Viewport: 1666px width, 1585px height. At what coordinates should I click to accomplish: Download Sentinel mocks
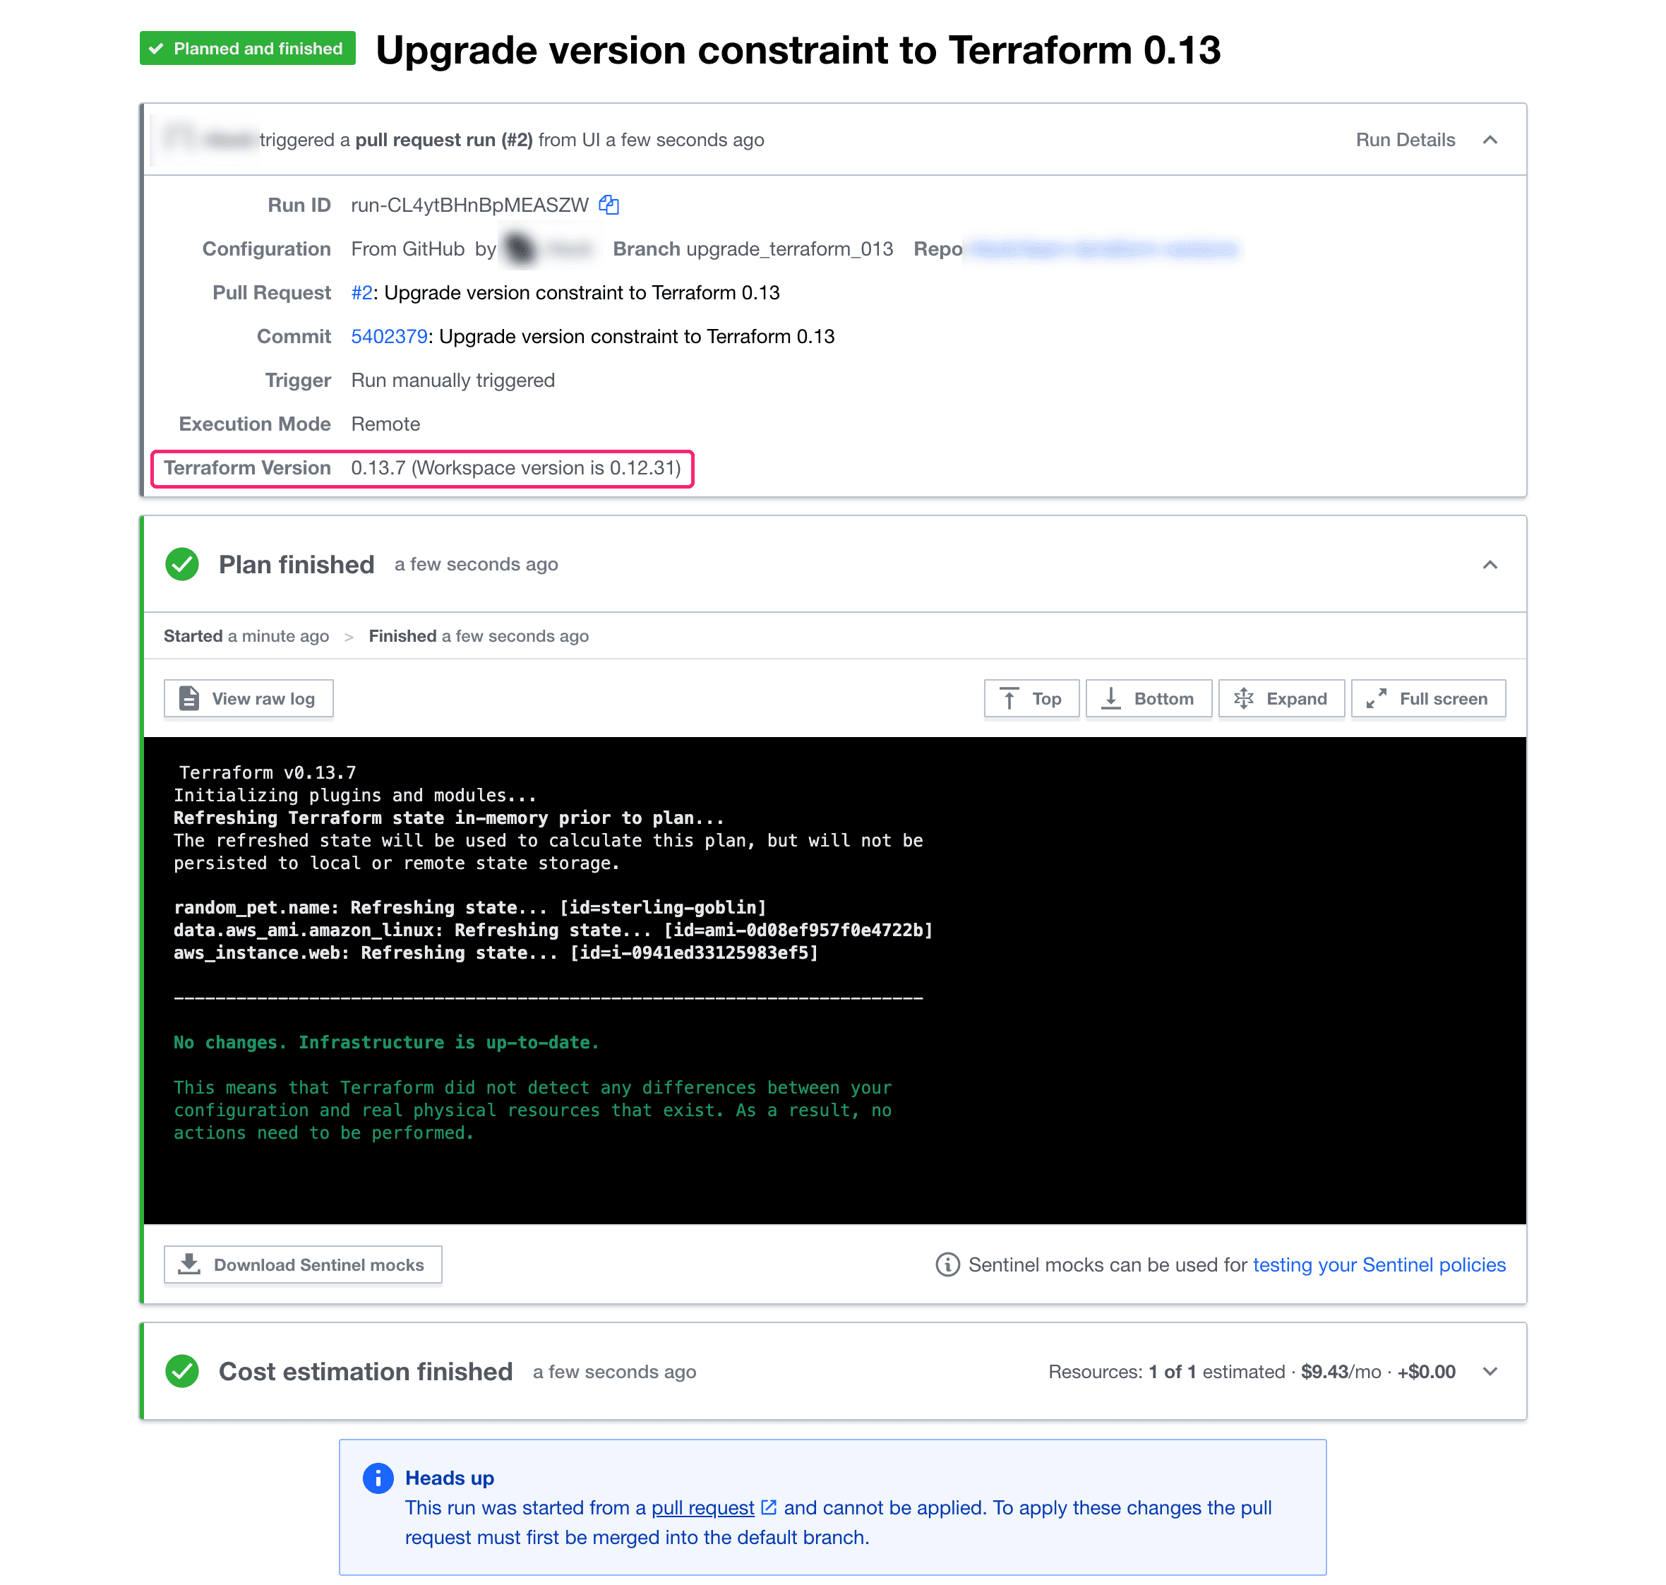click(302, 1264)
